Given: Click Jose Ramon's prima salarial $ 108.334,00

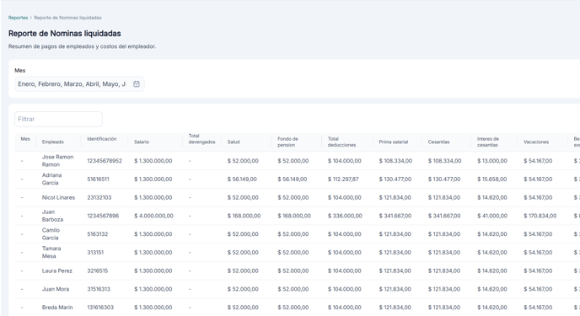Looking at the screenshot, I should 395,161.
